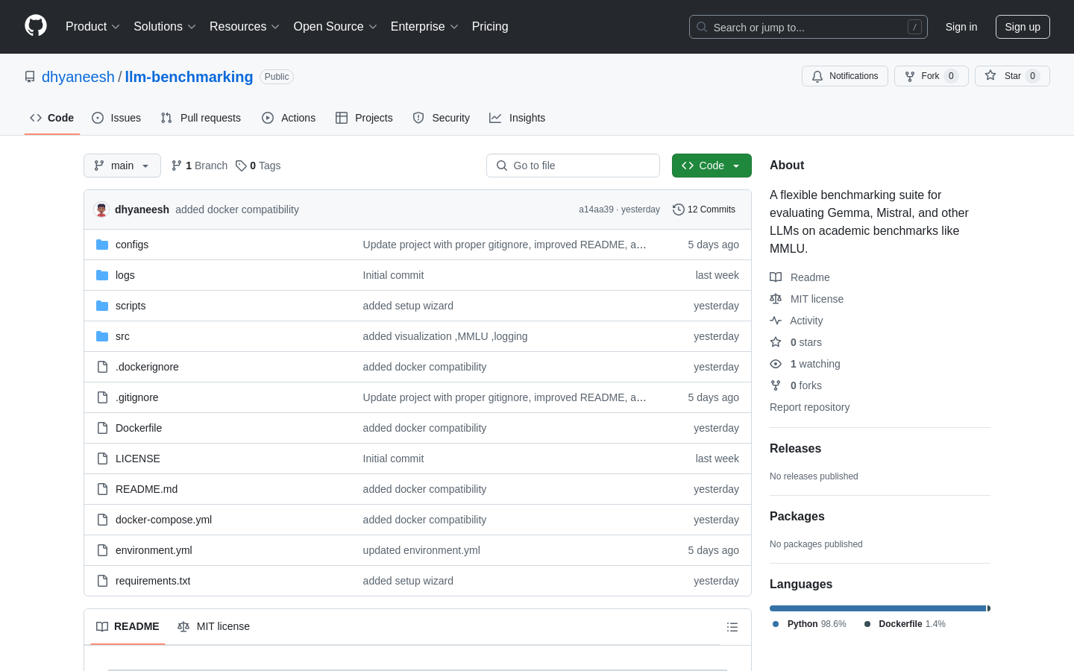Click the Python 98.6% language legend
Screen dimensions: 1074x671
tap(809, 624)
